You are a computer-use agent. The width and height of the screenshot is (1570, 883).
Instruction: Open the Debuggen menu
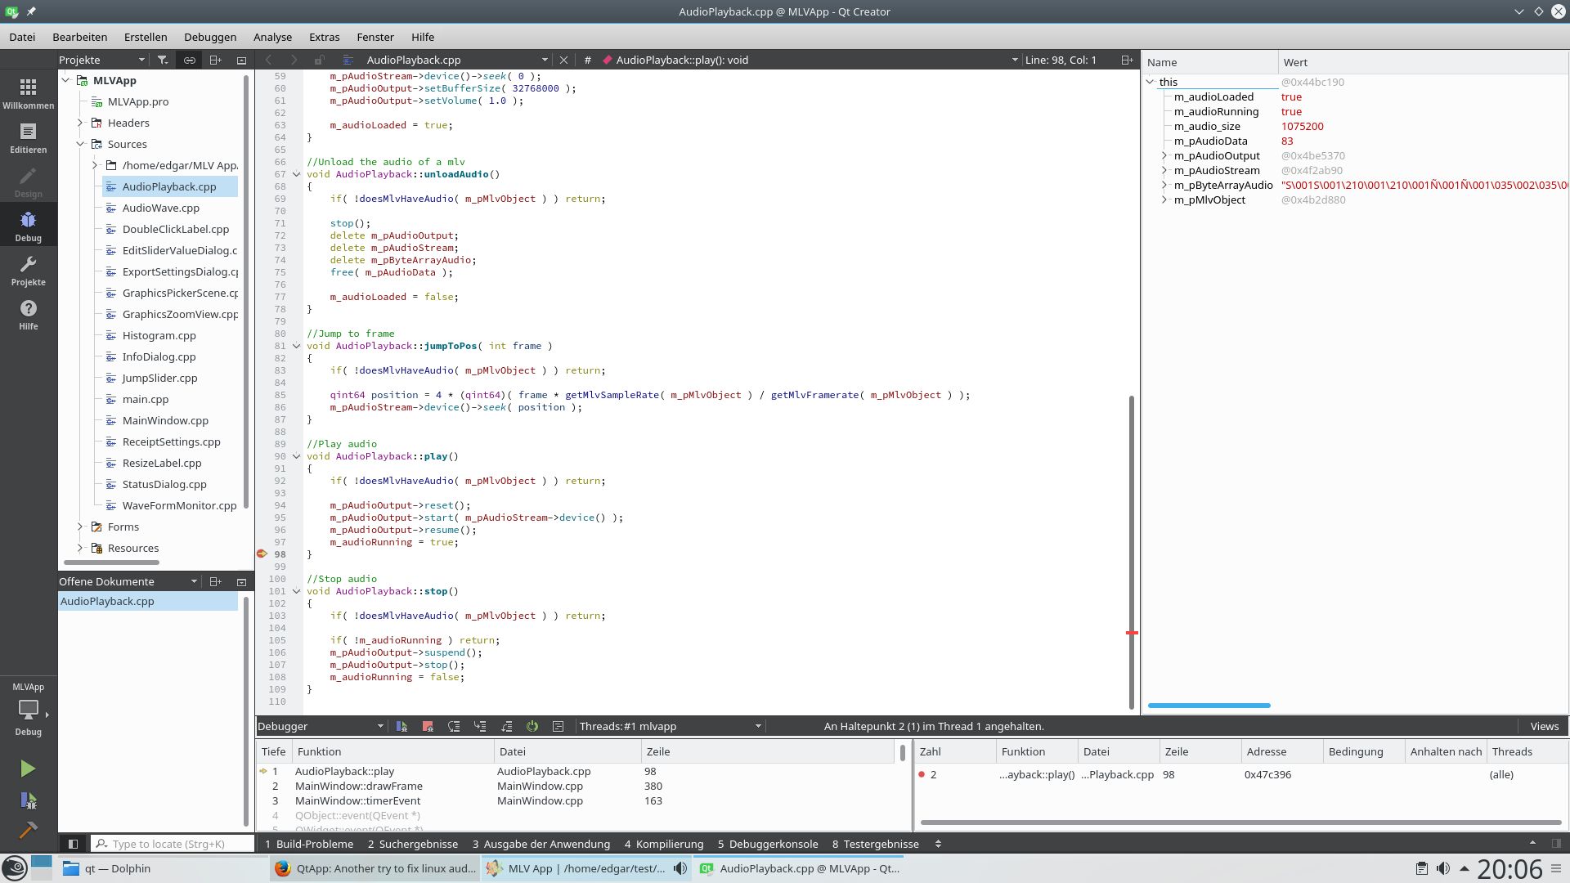[x=210, y=37]
